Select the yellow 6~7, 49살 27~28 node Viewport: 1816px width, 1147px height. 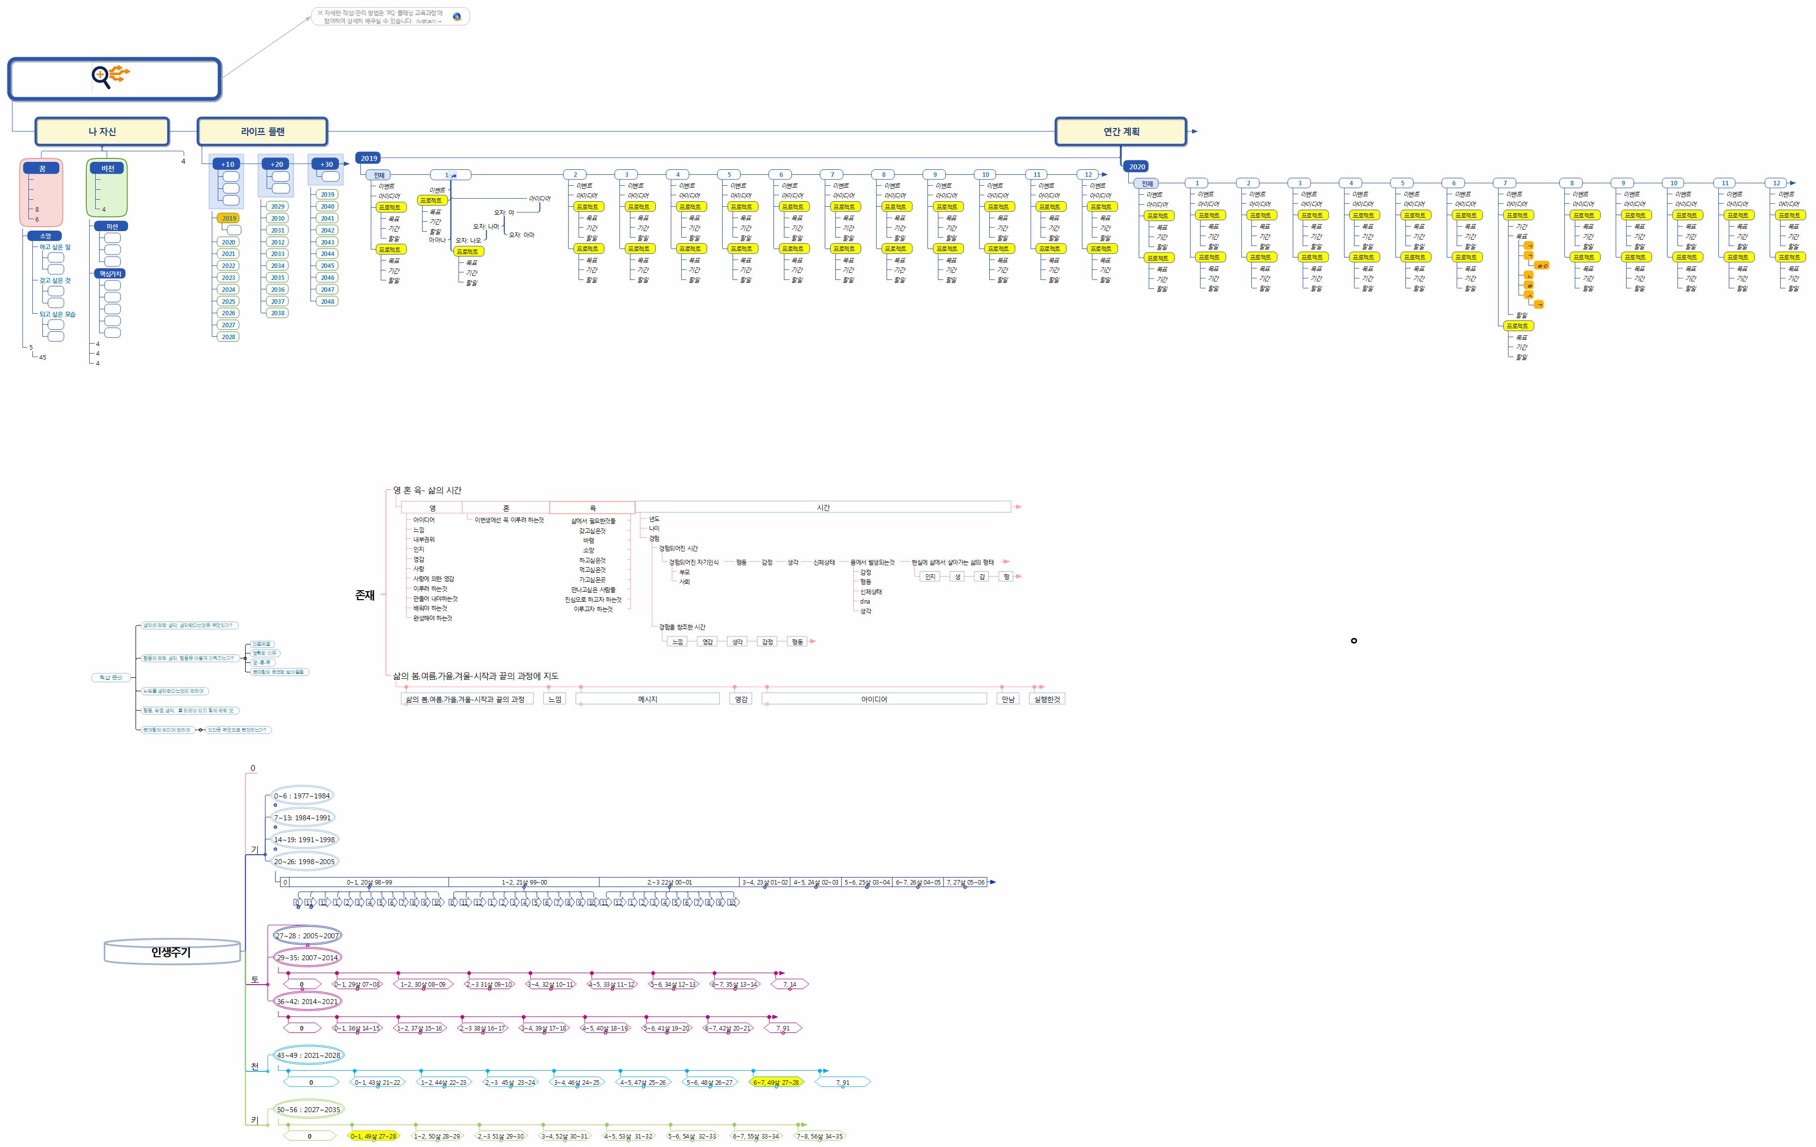[x=775, y=1082]
